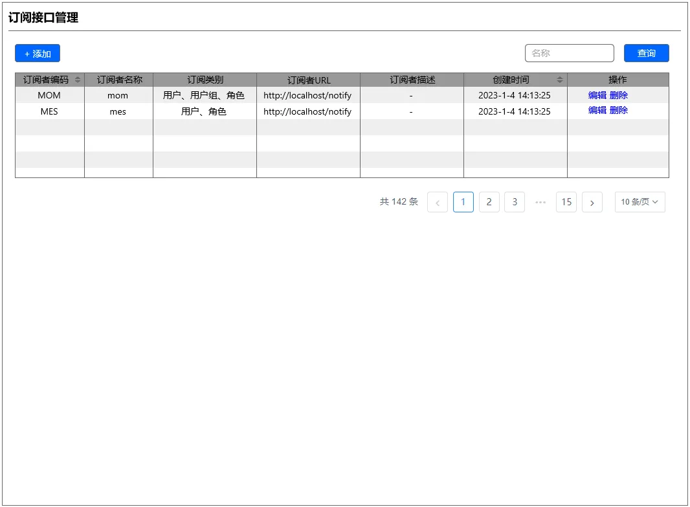This screenshot has height=507, width=690.
Task: Click the URL cell in MOM row
Action: click(x=307, y=95)
